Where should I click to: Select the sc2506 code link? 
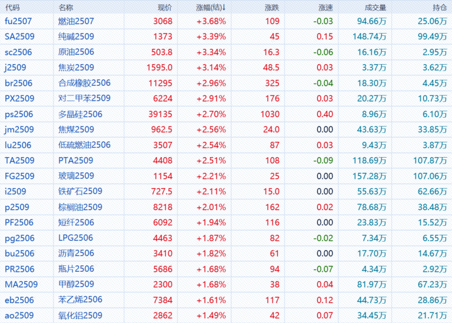[x=18, y=52]
